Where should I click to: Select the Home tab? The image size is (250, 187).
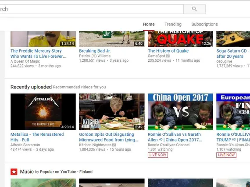coord(149,24)
